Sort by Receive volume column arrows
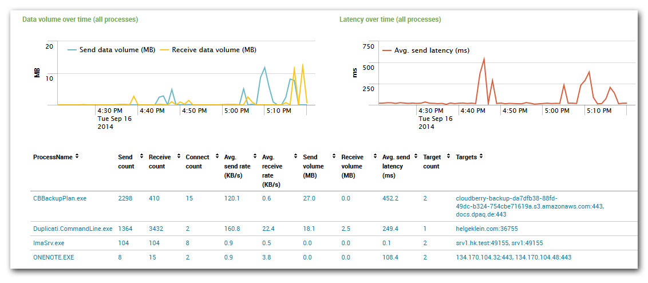Image resolution: width=648 pixels, height=283 pixels. coord(375,157)
